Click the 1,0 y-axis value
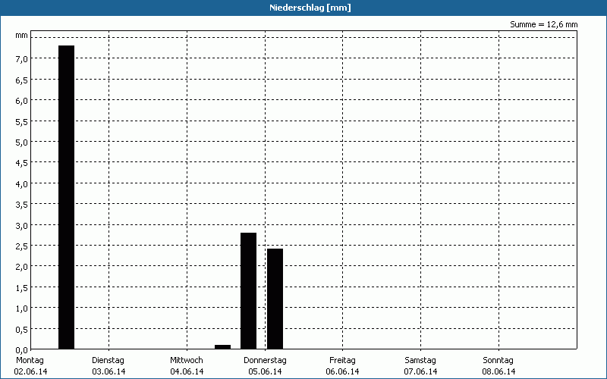607x379 pixels. coord(21,309)
